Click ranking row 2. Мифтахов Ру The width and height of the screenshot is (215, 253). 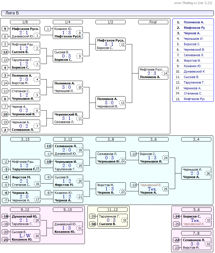click(x=193, y=28)
